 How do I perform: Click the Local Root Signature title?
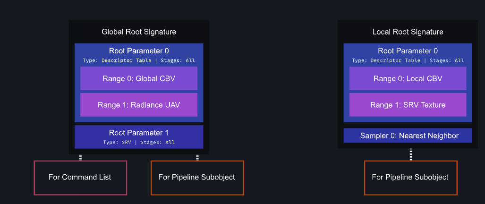[408, 32]
